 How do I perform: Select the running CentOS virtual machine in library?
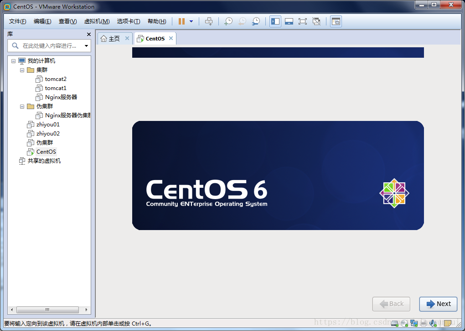coord(46,152)
